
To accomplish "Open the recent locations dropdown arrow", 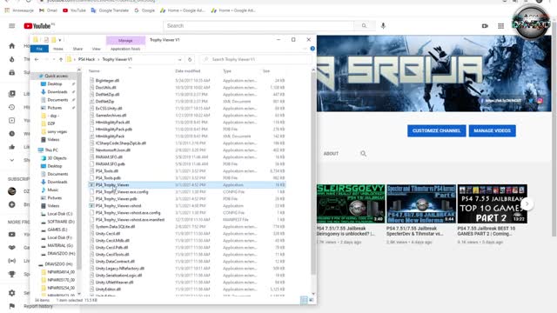I will coord(54,59).
